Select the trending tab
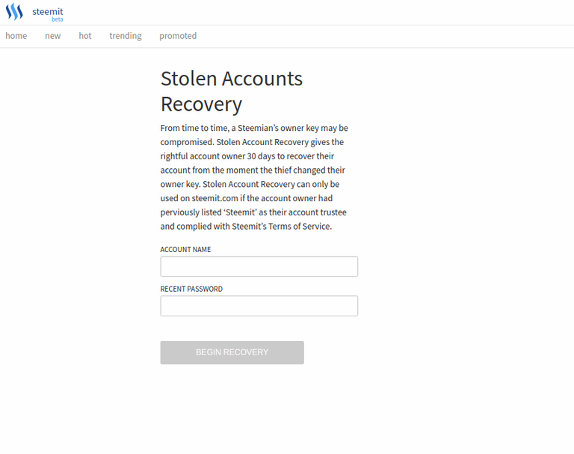This screenshot has width=574, height=454. 125,36
